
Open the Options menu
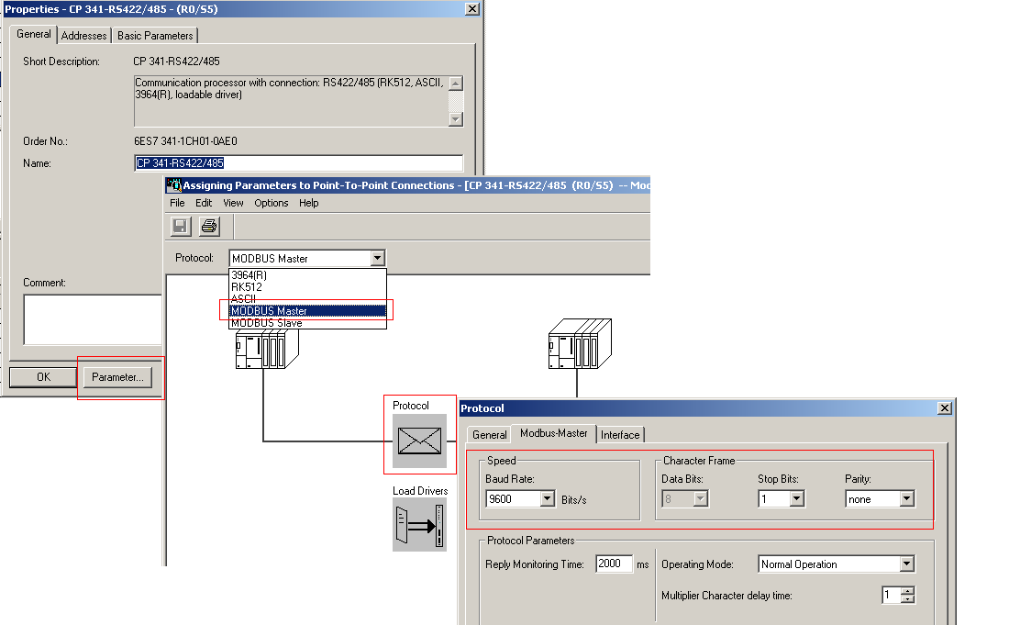click(271, 203)
